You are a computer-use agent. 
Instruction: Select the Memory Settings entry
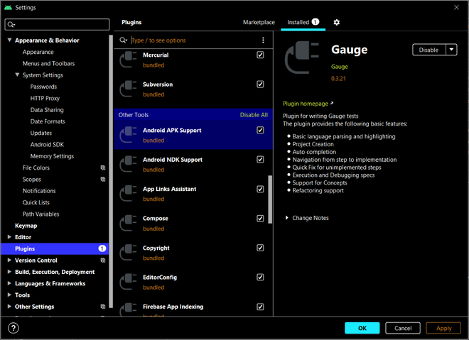(52, 156)
